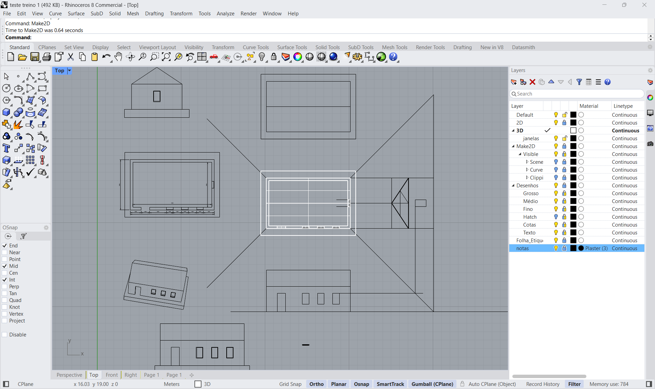Click the Undo arrow icon
The image size is (655, 389).
pyautogui.click(x=106, y=57)
